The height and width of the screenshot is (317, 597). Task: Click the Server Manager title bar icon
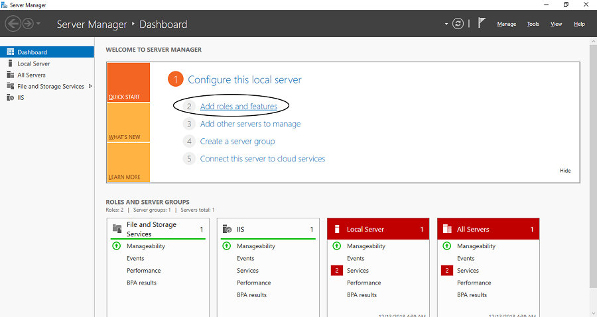[x=4, y=5]
